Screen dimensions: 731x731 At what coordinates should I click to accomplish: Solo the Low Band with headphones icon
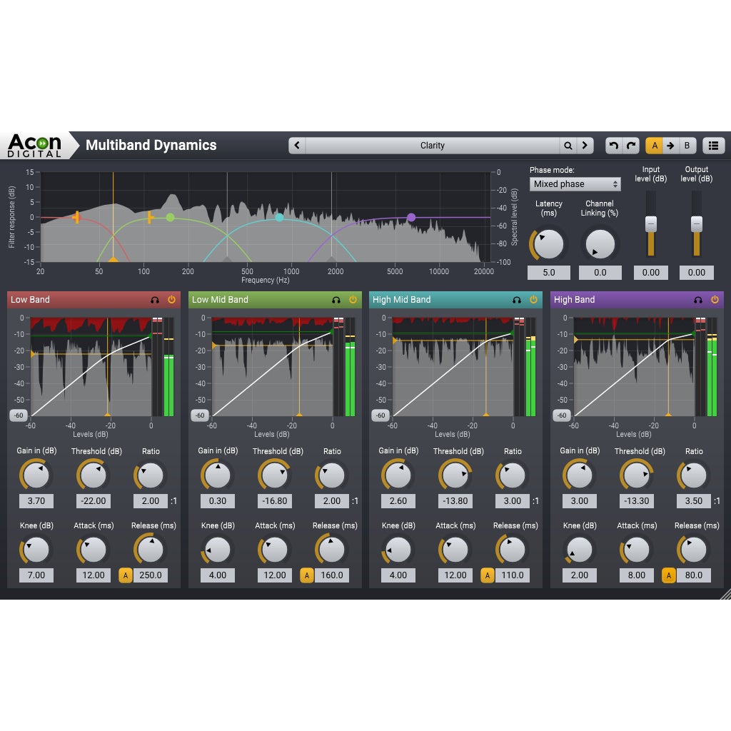tap(155, 300)
